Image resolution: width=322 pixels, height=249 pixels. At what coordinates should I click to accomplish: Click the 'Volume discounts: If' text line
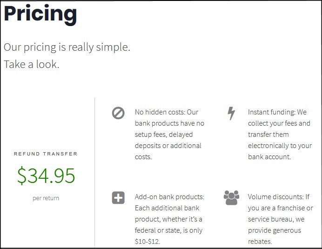[x=279, y=197]
